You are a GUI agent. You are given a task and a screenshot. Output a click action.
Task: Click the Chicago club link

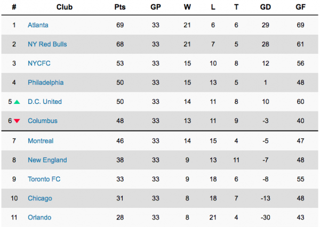(x=40, y=198)
